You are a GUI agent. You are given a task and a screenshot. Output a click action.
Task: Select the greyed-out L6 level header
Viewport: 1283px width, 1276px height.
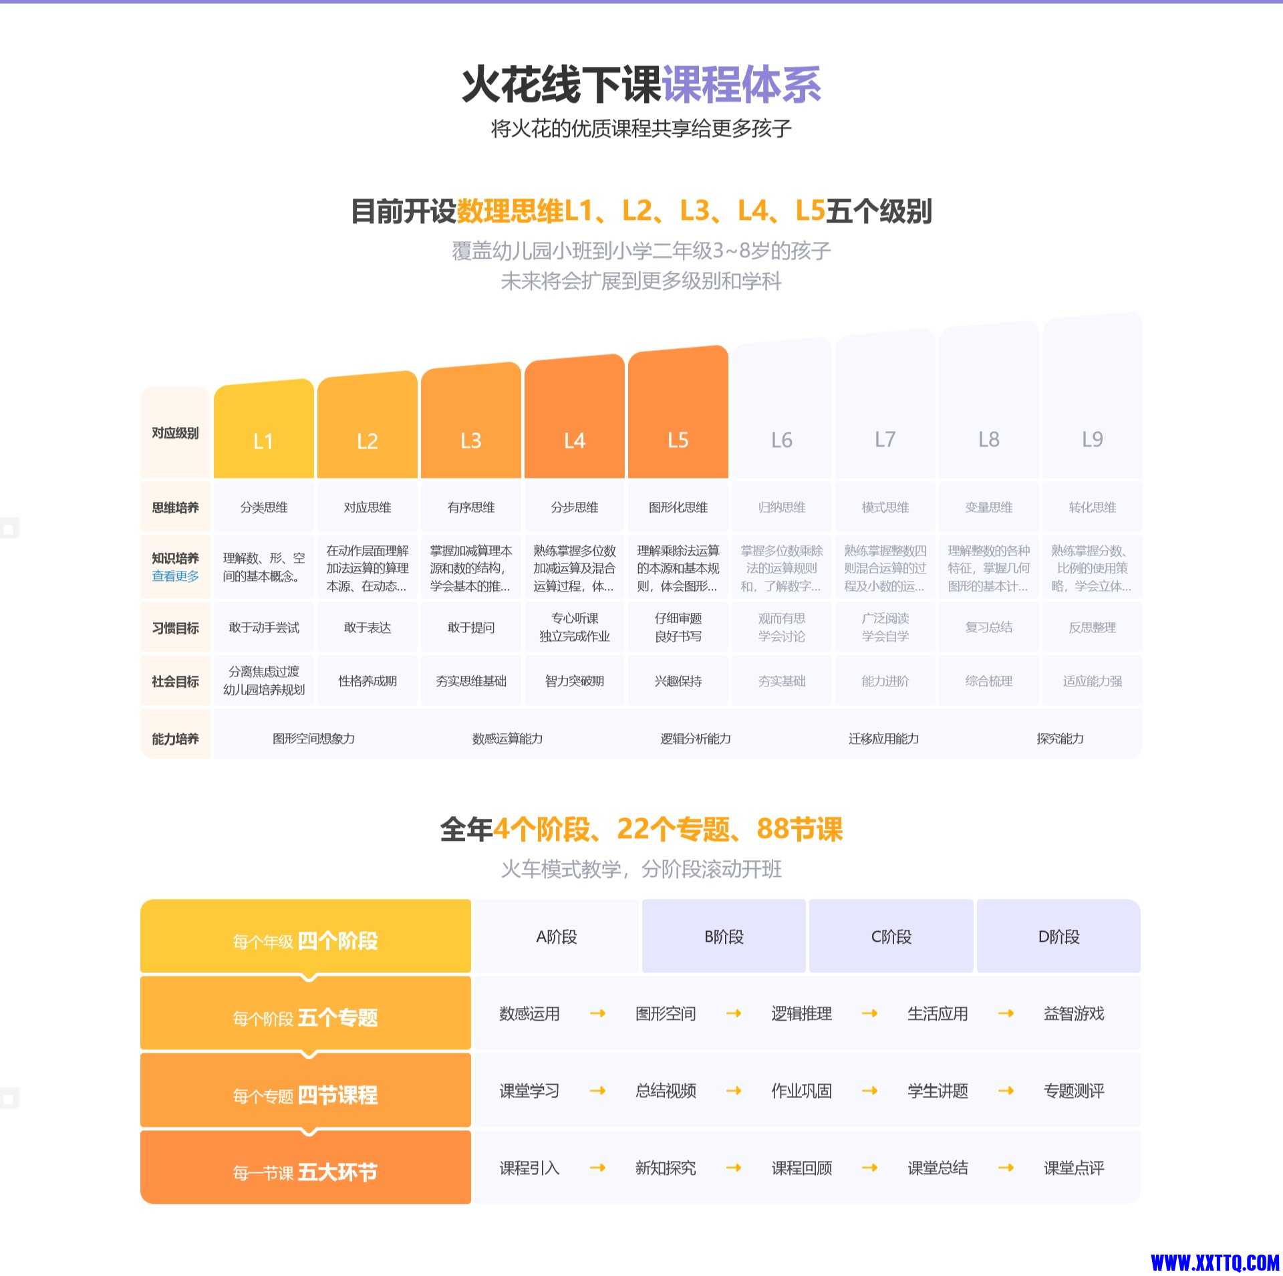coord(782,408)
